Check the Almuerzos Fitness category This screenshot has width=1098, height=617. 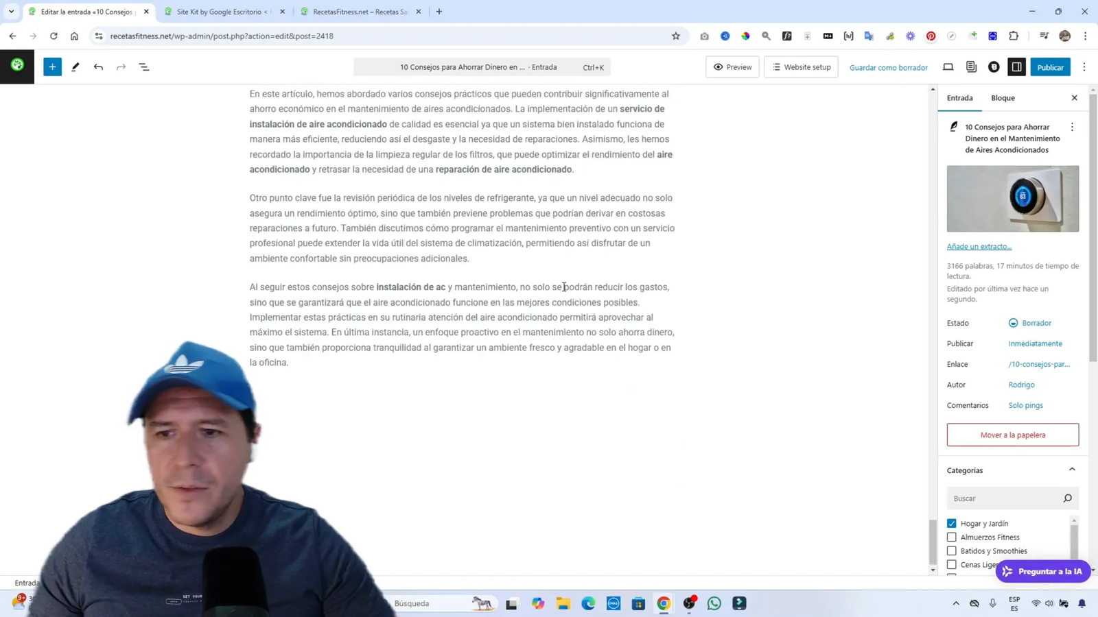pyautogui.click(x=951, y=537)
